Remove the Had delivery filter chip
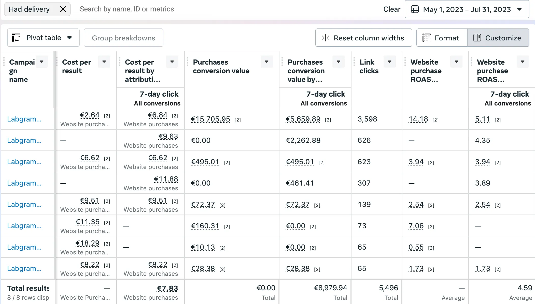Screen dimensions: 535x304 click(63, 9)
